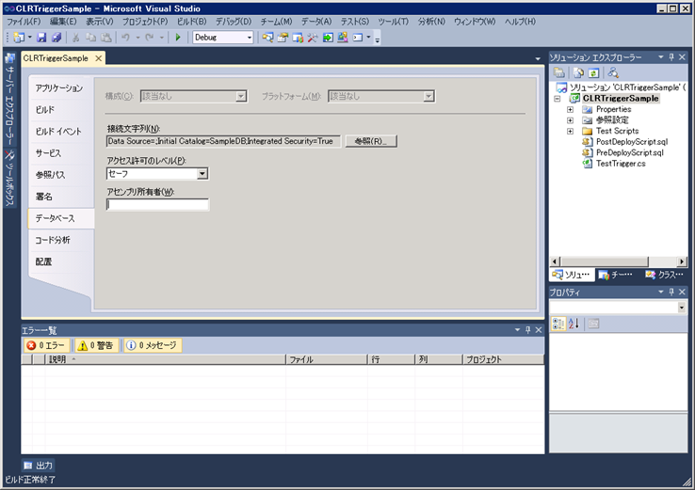The width and height of the screenshot is (695, 490).
Task: Toggle the 0 エラー errors filter
Action: coord(46,345)
